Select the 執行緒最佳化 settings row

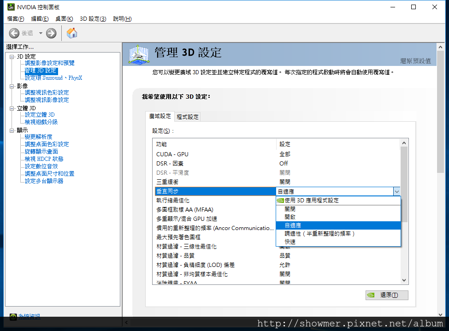click(215, 201)
